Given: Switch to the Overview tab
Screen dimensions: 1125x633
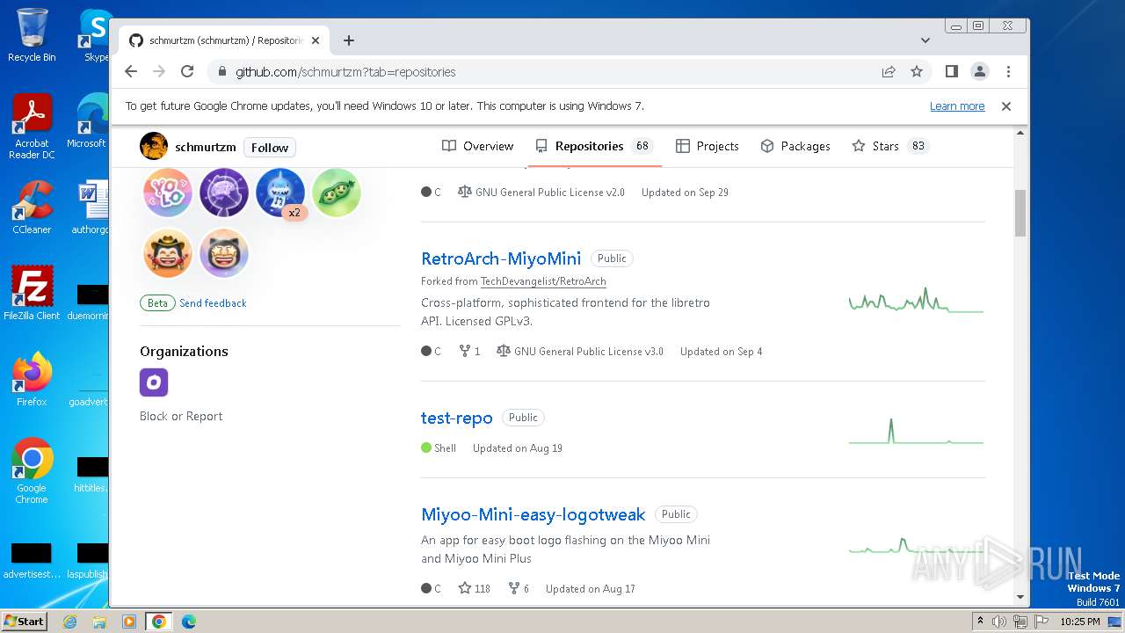Looking at the screenshot, I should tap(477, 146).
